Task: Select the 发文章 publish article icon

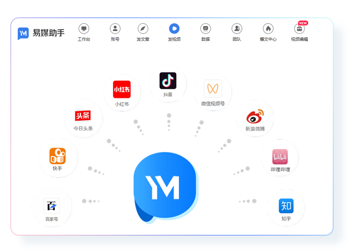Action: click(143, 29)
